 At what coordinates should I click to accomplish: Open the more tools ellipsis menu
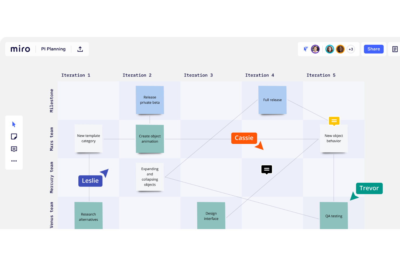pos(14,161)
